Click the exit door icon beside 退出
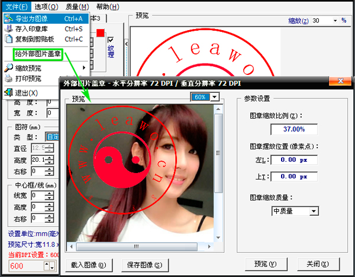The width and height of the screenshot is (355, 277). point(9,92)
